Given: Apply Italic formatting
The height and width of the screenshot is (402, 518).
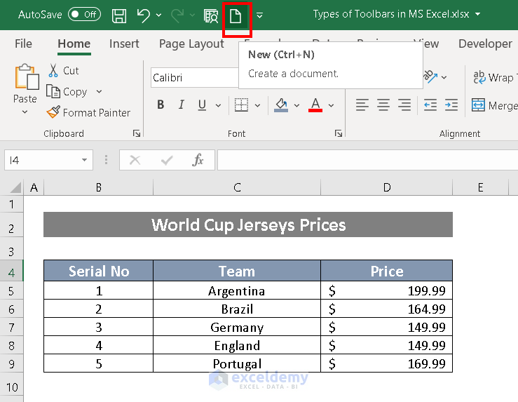Looking at the screenshot, I should click(182, 105).
